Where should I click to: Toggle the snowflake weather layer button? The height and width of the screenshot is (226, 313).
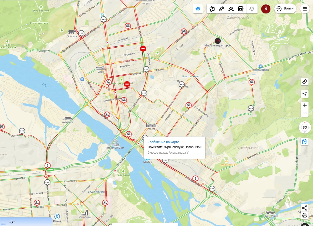click(198, 9)
